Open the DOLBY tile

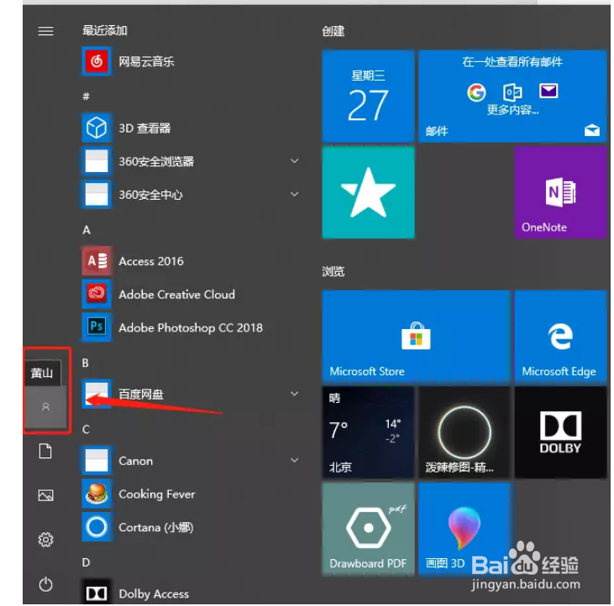tap(560, 432)
